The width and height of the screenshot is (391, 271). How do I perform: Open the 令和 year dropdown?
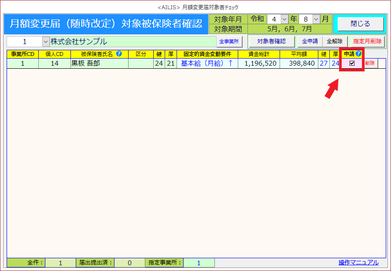coord(284,19)
